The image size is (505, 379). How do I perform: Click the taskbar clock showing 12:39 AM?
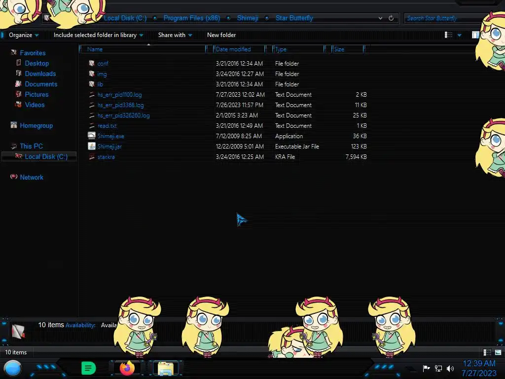pos(479,363)
